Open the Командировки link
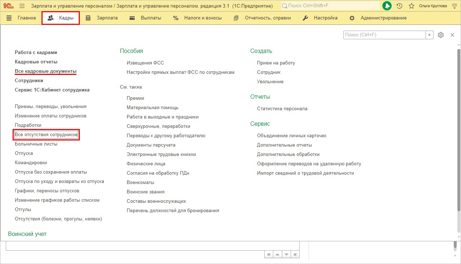Screen dimensions: 461x264 click(31, 163)
